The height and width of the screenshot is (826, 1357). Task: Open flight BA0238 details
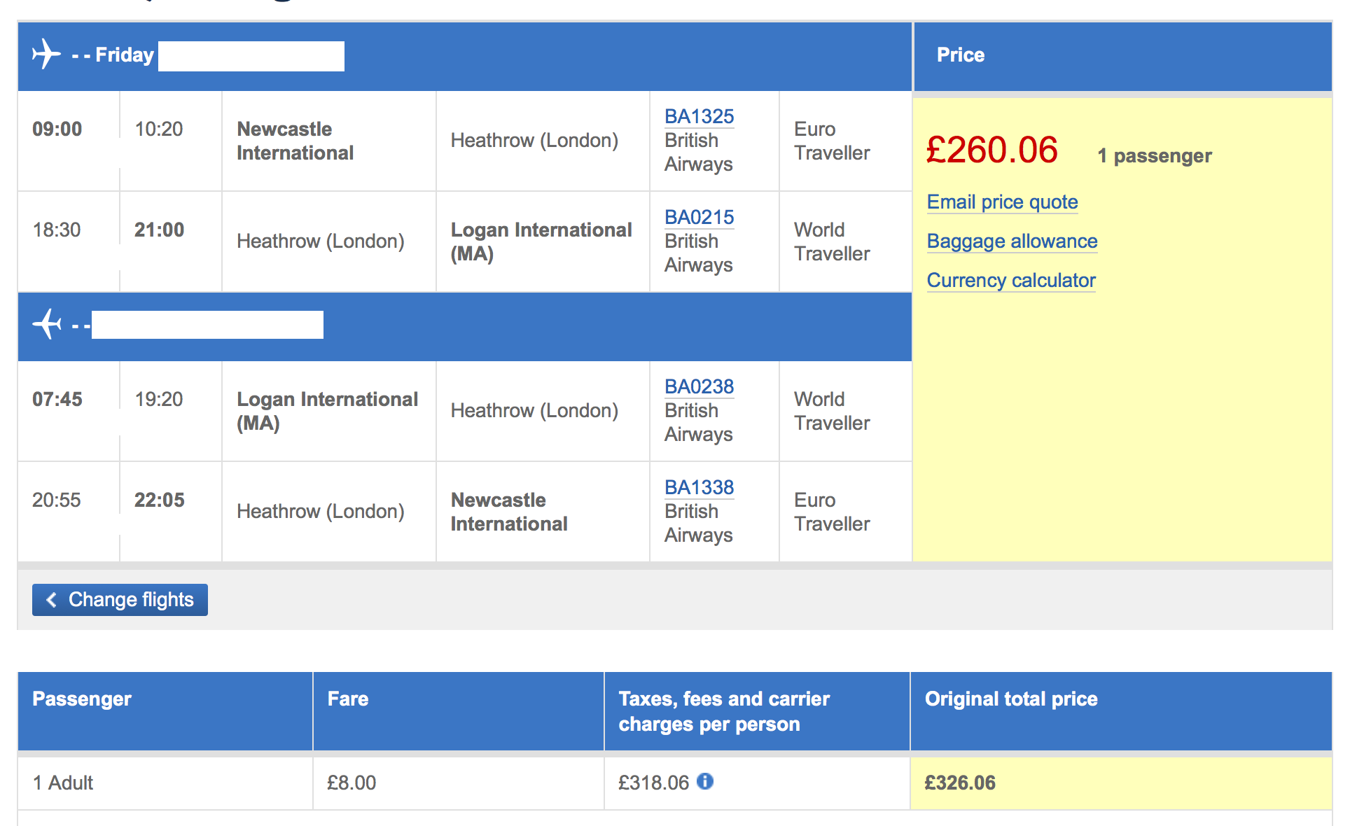click(x=699, y=386)
